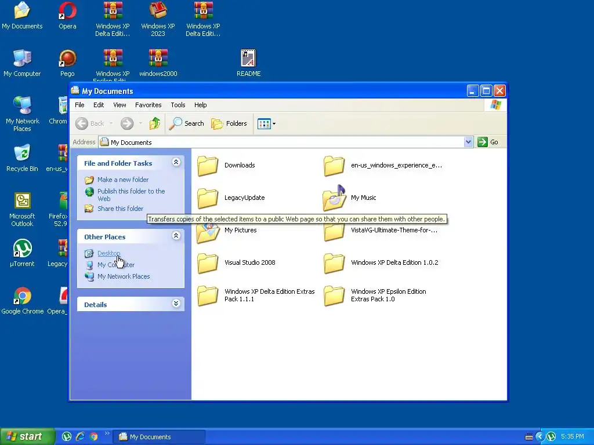
Task: Click Share this folder link
Action: point(120,209)
